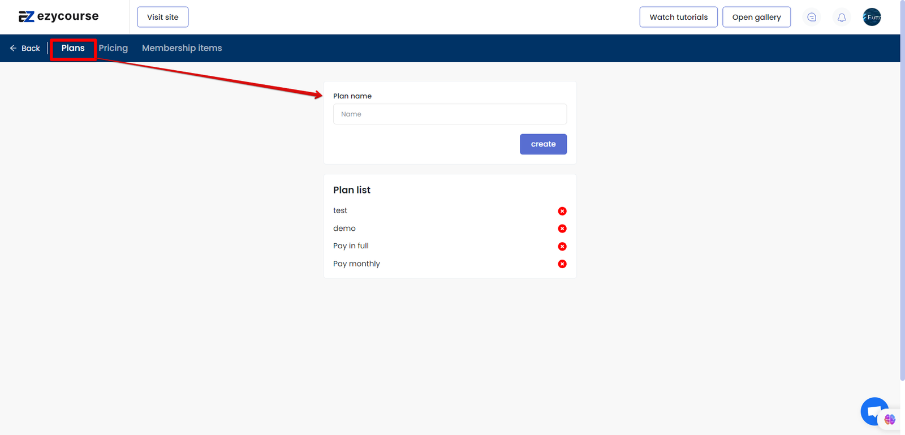
Task: Click the Visit site button
Action: (163, 17)
